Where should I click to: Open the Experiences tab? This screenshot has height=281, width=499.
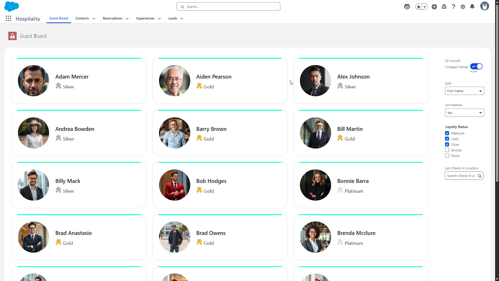point(145,18)
